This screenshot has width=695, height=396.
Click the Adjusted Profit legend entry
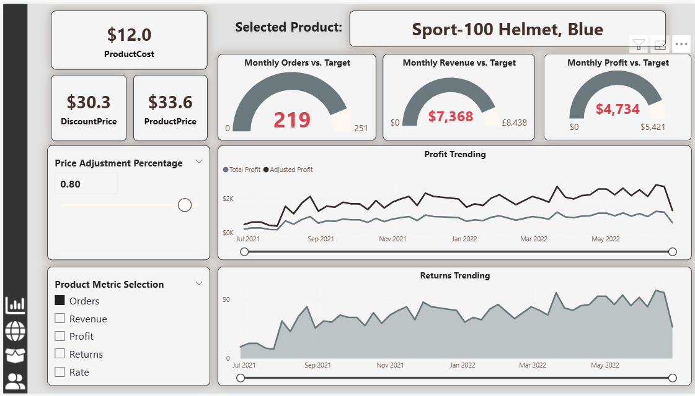[x=291, y=170]
